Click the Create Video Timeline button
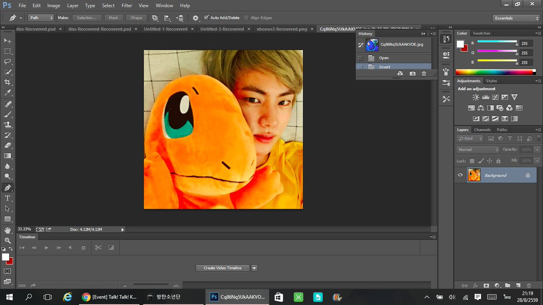This screenshot has height=305, width=543. (x=223, y=268)
